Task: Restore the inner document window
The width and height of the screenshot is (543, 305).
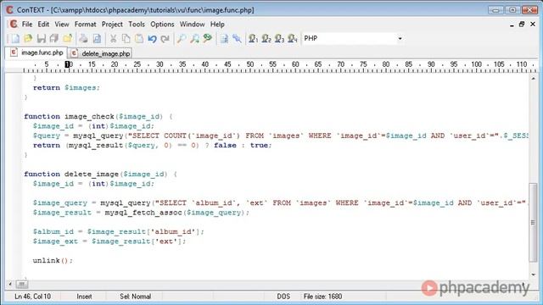Action: coord(522,25)
